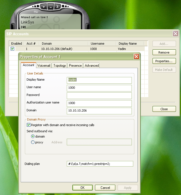Click the 'Missed call on line 1' message
Image resolution: width=181 pixels, height=195 pixels.
(34, 17)
